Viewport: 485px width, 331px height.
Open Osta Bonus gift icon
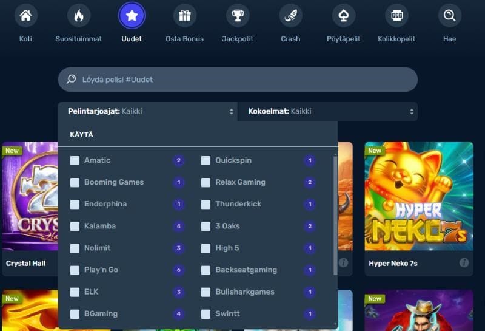185,15
